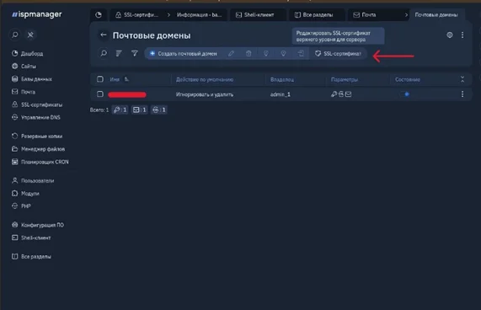Open the page three-dot menu

click(x=462, y=35)
